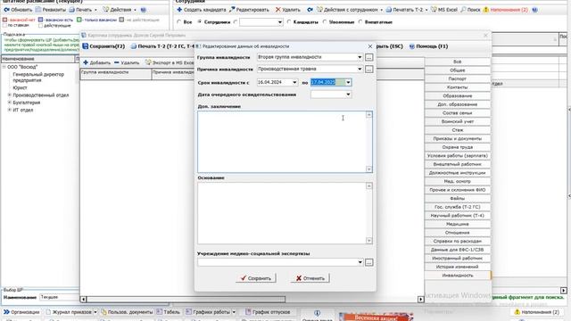The width and height of the screenshot is (571, 321).
Task: Click the Обновить refresh icon in staffing toolbar
Action: pos(6,10)
